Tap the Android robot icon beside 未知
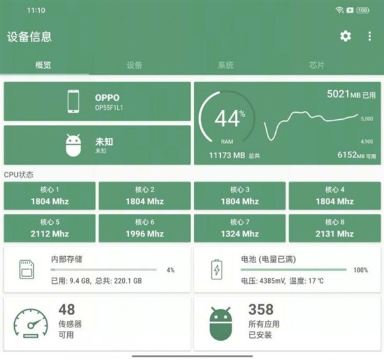Image resolution: width=384 pixels, height=360 pixels. pyautogui.click(x=74, y=145)
